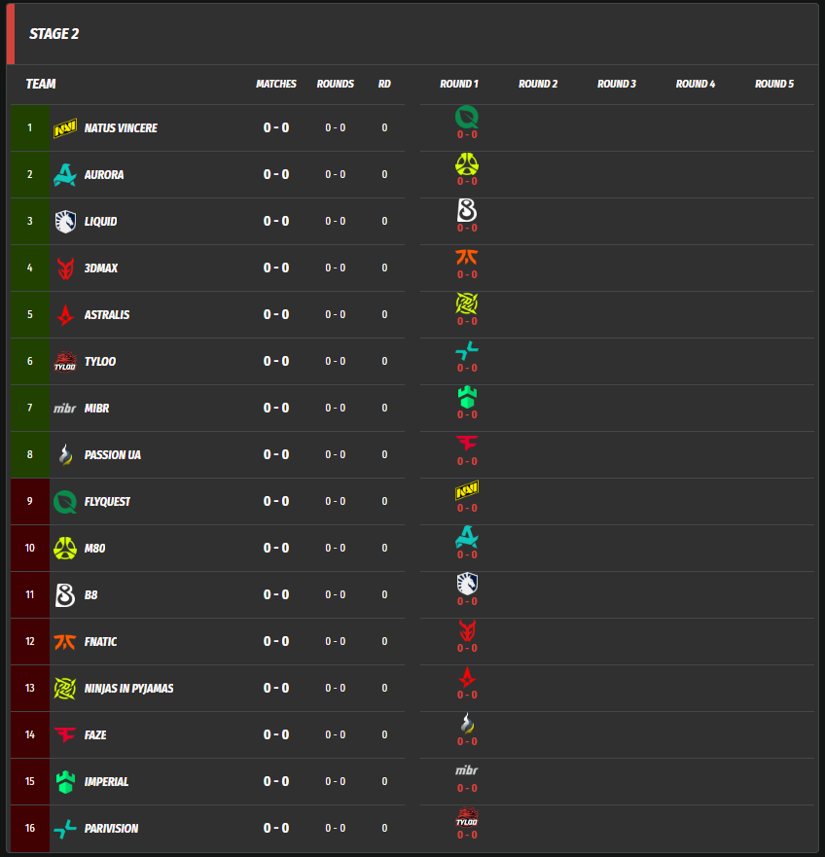Click the Aurora team logo icon
This screenshot has width=825, height=857.
(x=65, y=175)
